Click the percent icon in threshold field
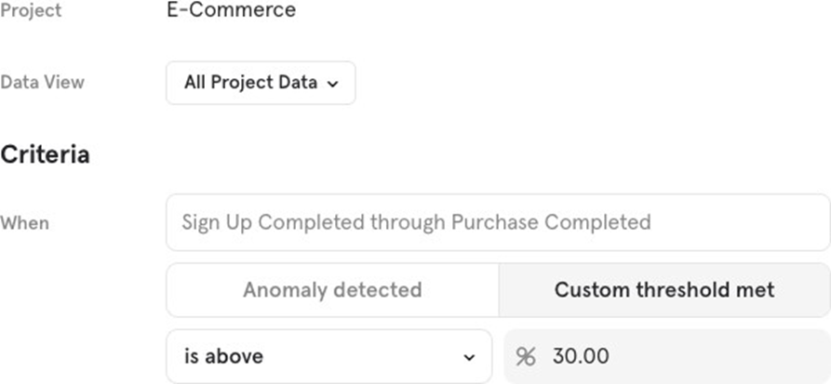 (527, 356)
